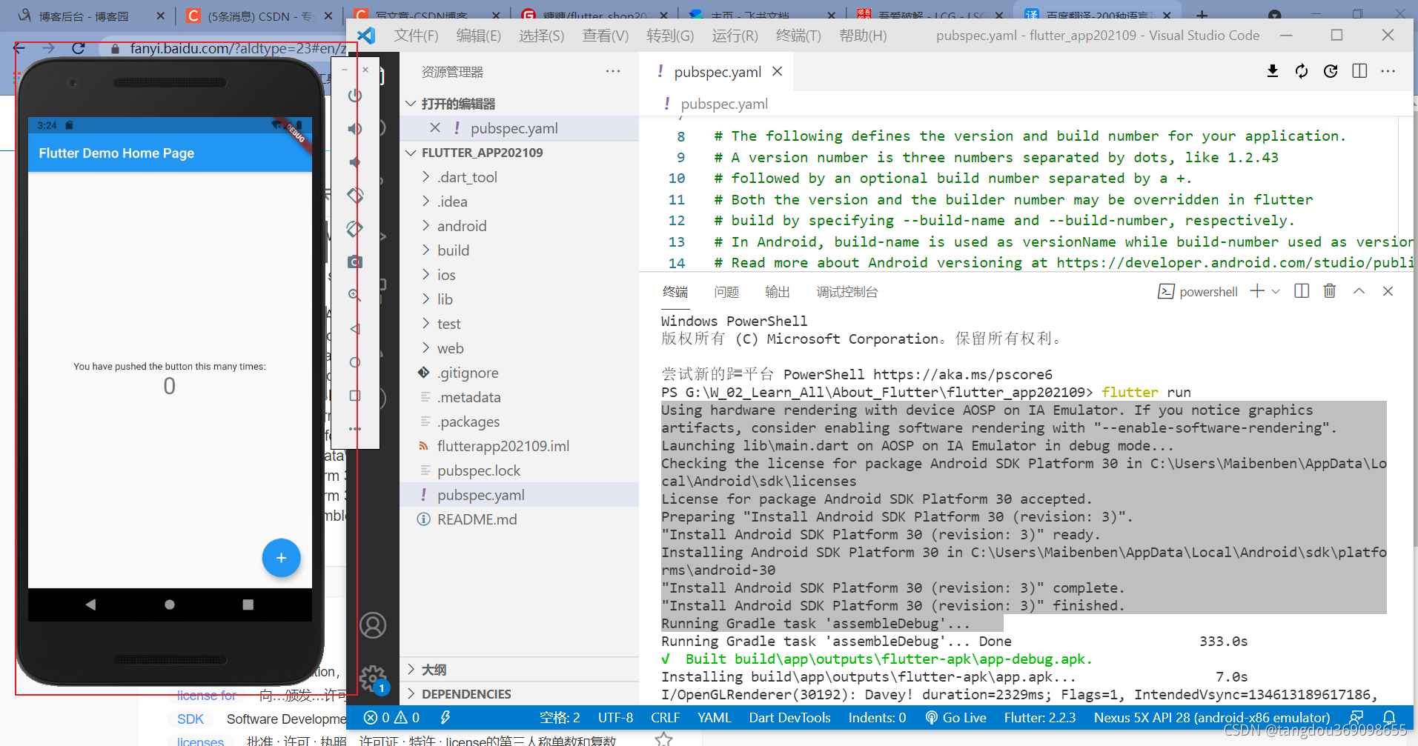
Task: Split the editor right icon
Action: 1359,71
